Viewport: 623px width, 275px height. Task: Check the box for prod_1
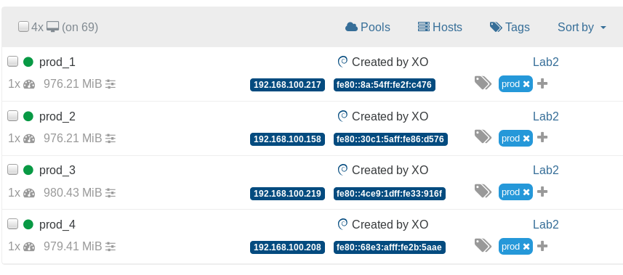(12, 61)
